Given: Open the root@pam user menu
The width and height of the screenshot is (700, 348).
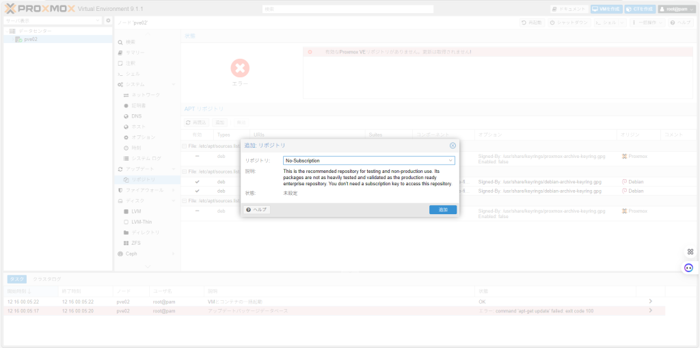Looking at the screenshot, I should 677,9.
